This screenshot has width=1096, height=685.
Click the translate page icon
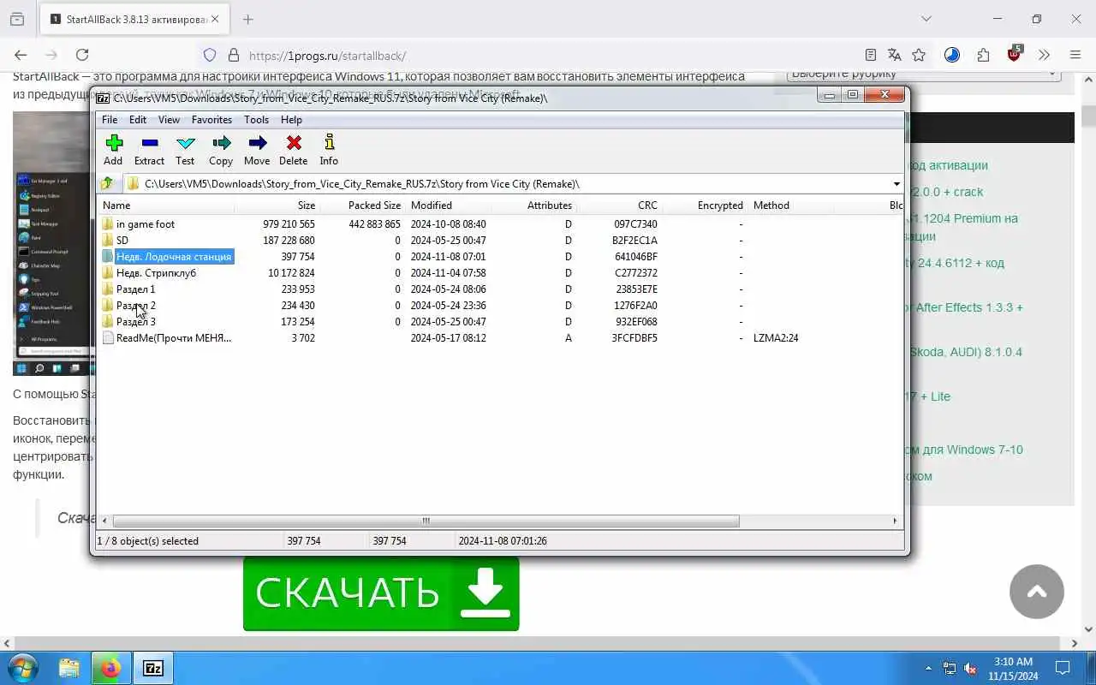895,55
